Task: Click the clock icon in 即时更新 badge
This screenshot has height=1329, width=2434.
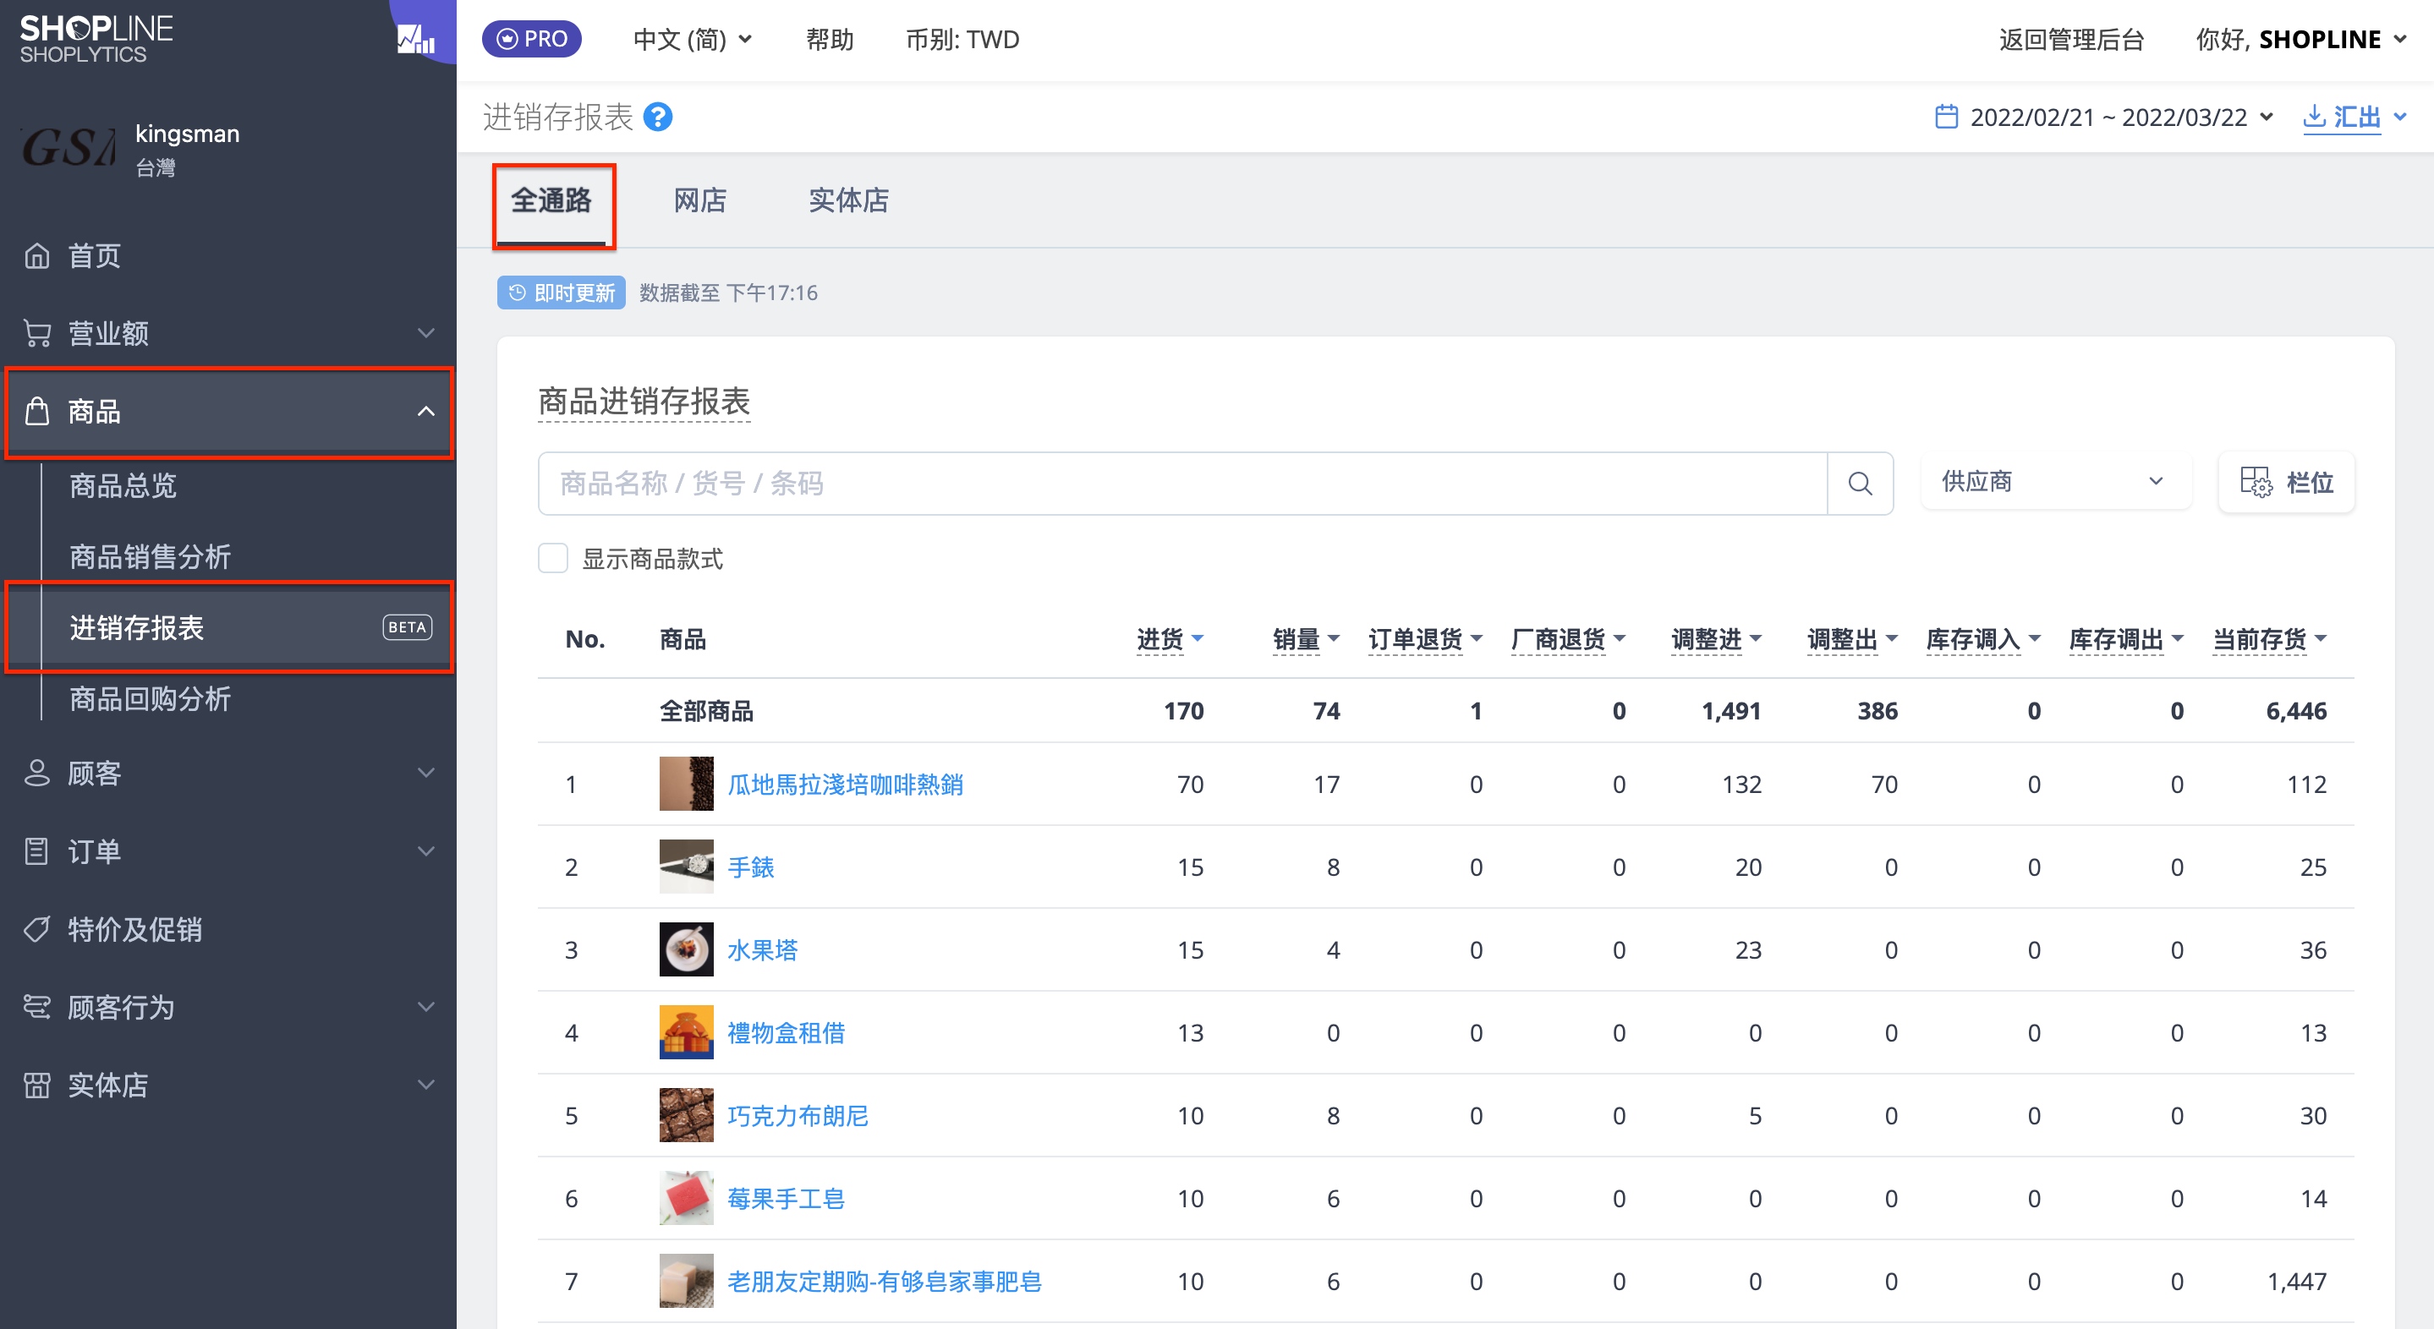Action: (x=517, y=293)
